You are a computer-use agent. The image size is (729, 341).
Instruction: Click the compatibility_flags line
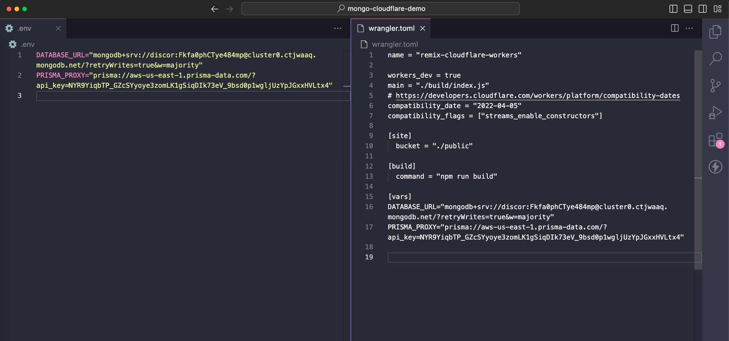click(x=495, y=116)
